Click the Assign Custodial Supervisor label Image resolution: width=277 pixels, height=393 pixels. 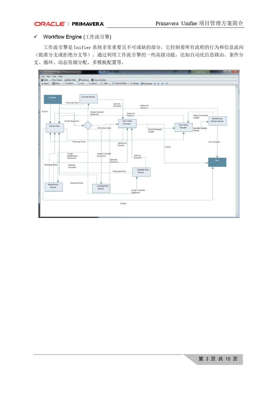[104, 155]
